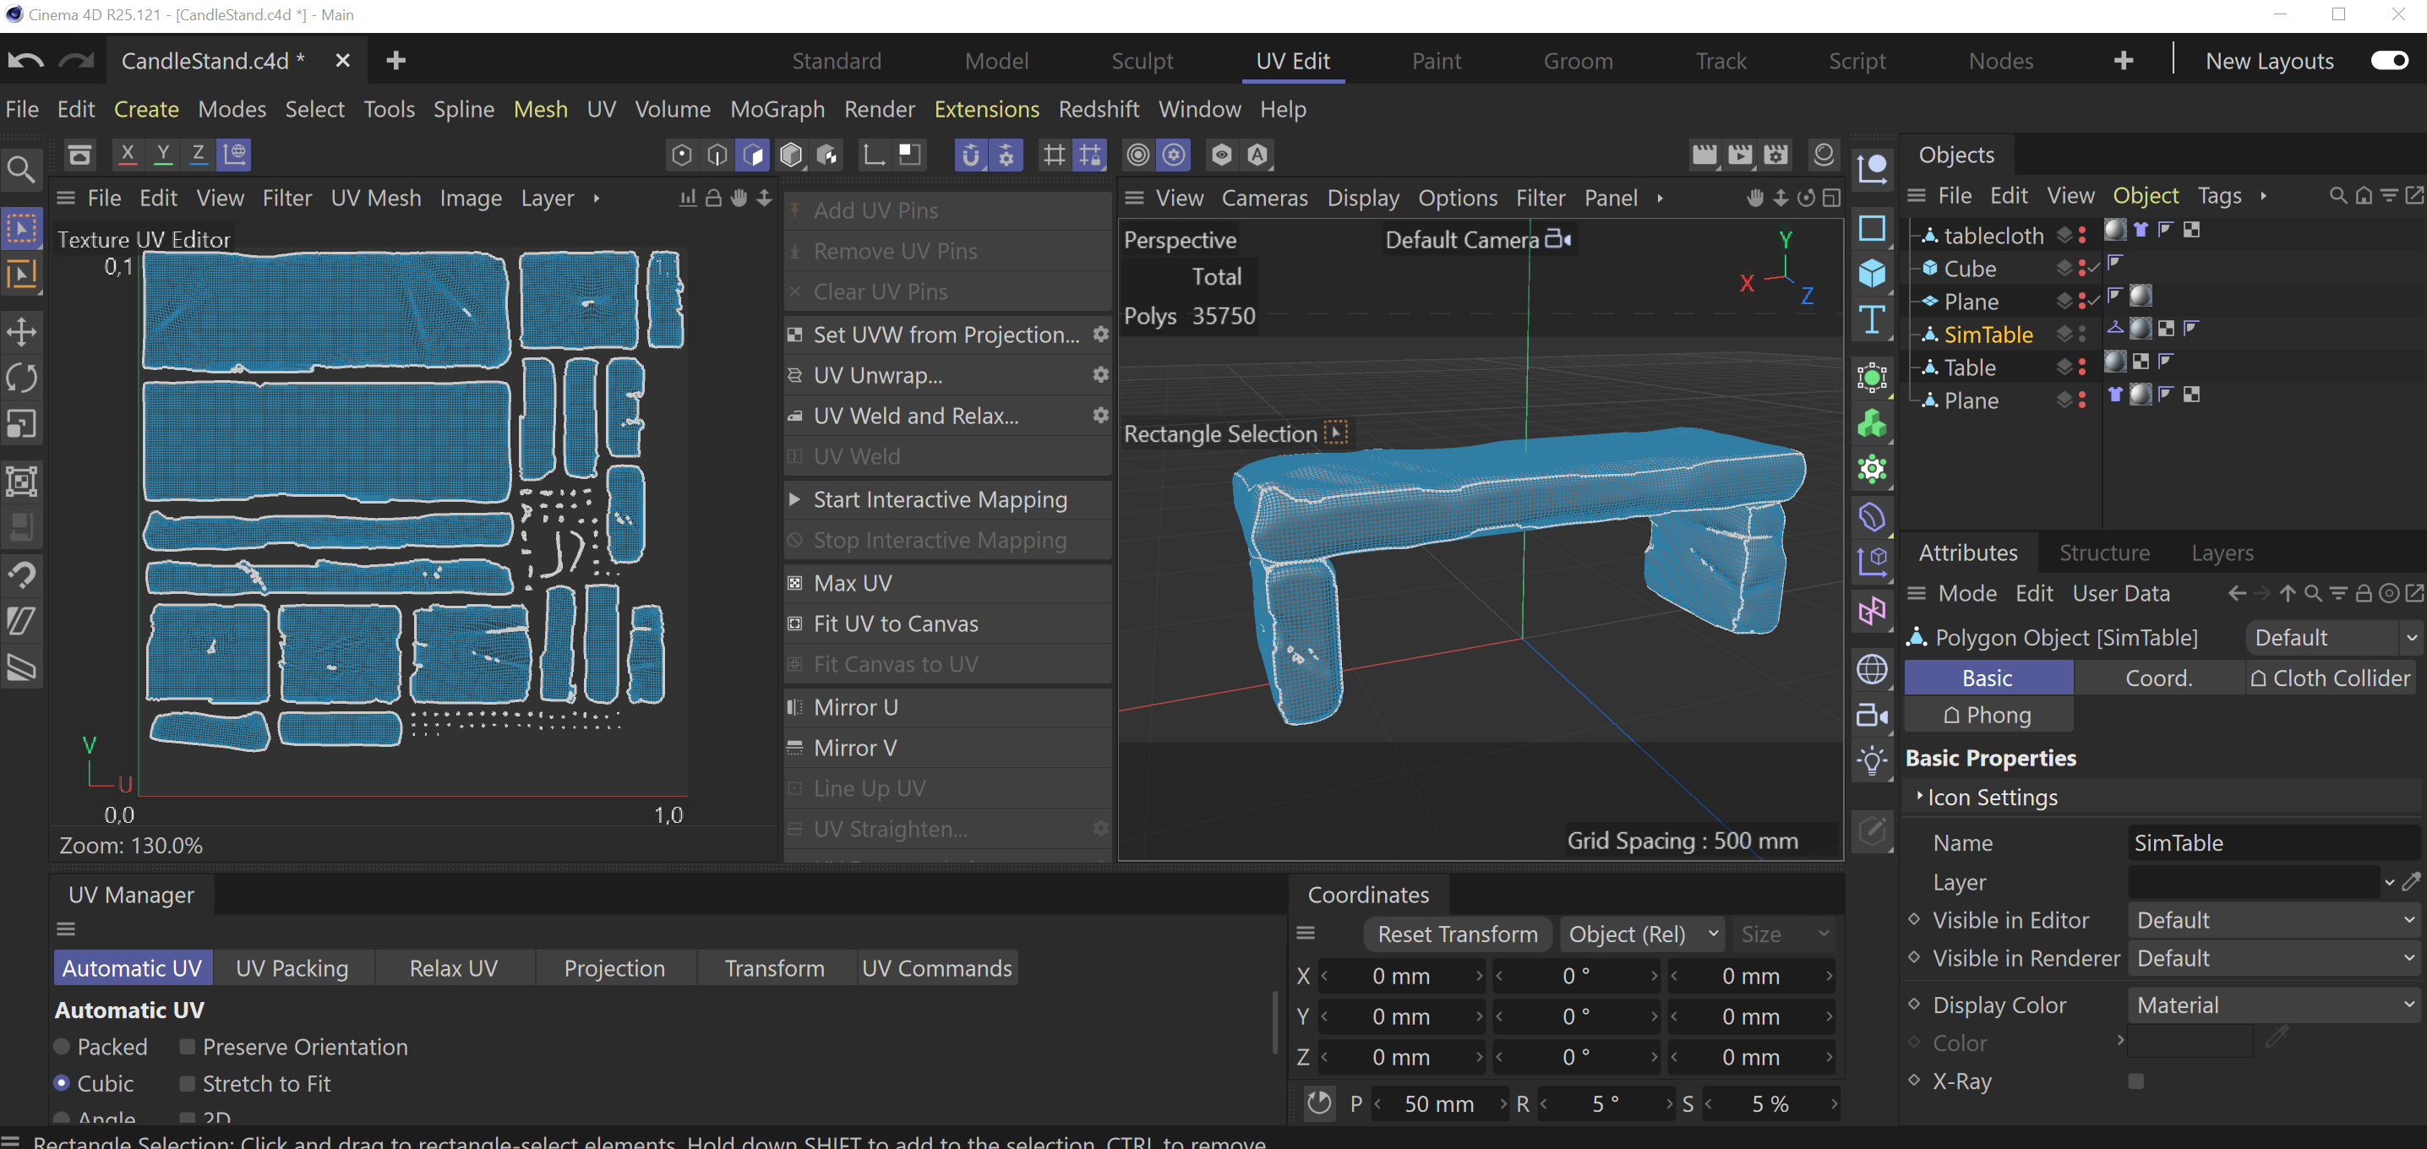2427x1149 pixels.
Task: Open the Visible in Editor dropdown
Action: coord(2273,919)
